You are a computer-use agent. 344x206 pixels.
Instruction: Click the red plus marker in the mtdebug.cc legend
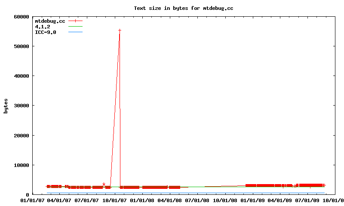[x=75, y=21]
